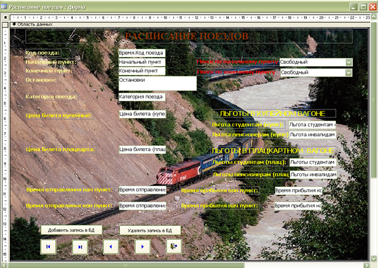This screenshot has height=268, width=378.
Task: Click the form selector box at ruler corner
Action: tap(4, 18)
